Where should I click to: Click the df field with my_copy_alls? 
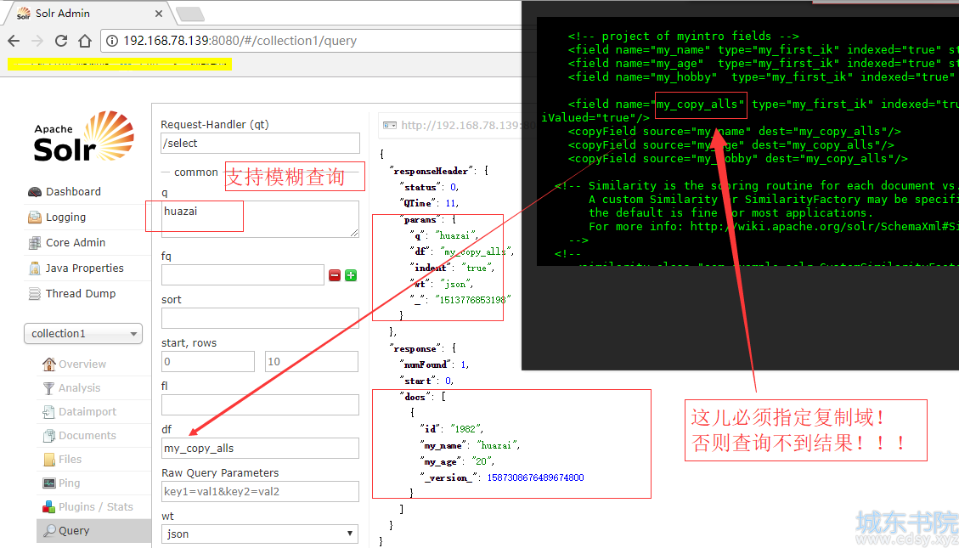coord(260,449)
